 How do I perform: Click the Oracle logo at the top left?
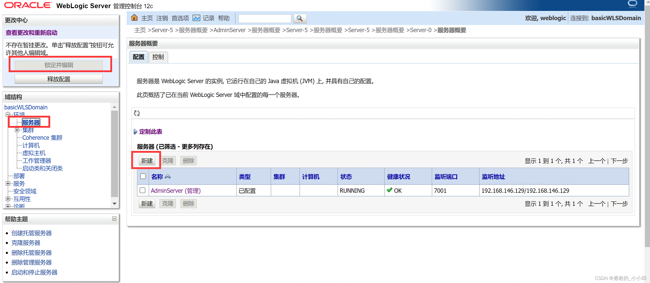click(28, 5)
